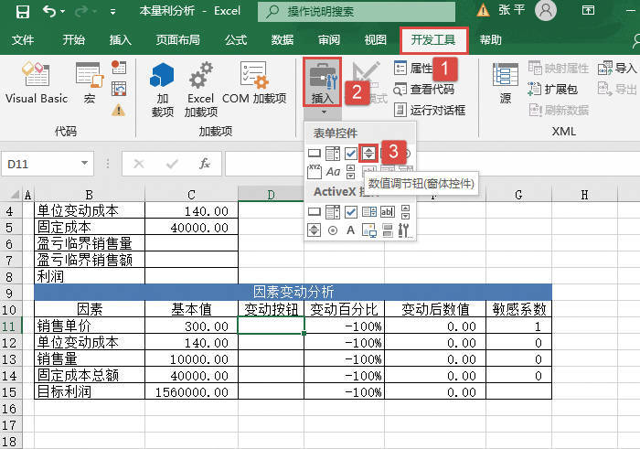Image resolution: width=640 pixels, height=449 pixels.
Task: Click the 插入 controls toolbox button
Action: point(323,81)
